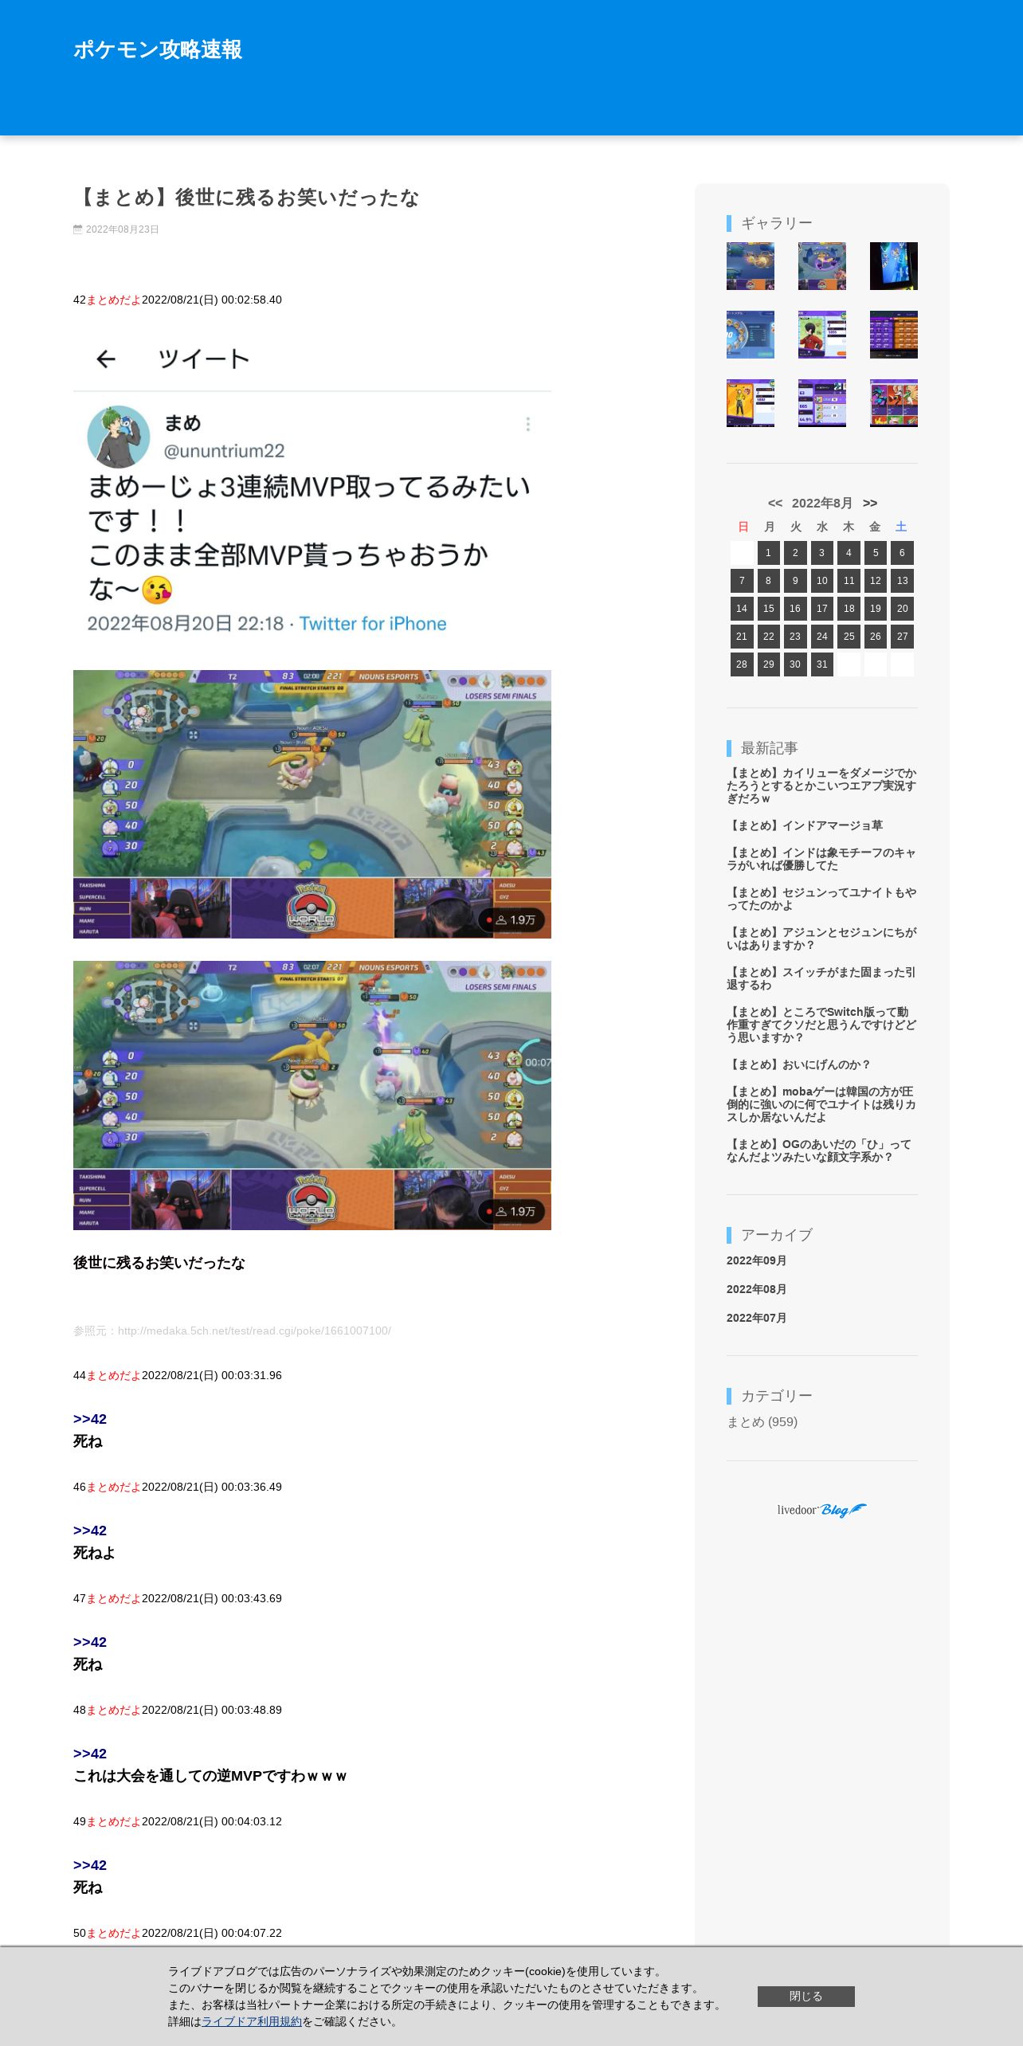The image size is (1023, 2046).
Task: Open the 2022年09月 archive
Action: [756, 1260]
